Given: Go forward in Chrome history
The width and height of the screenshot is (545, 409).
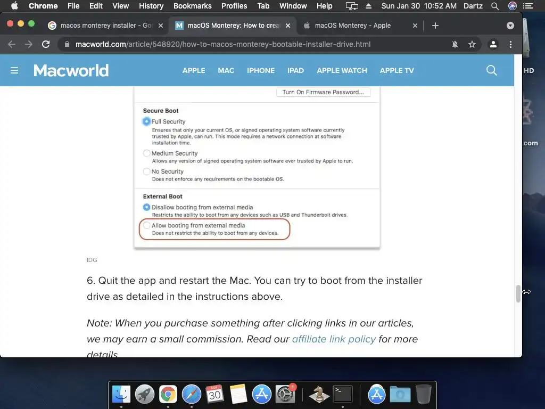Looking at the screenshot, I should coord(29,44).
